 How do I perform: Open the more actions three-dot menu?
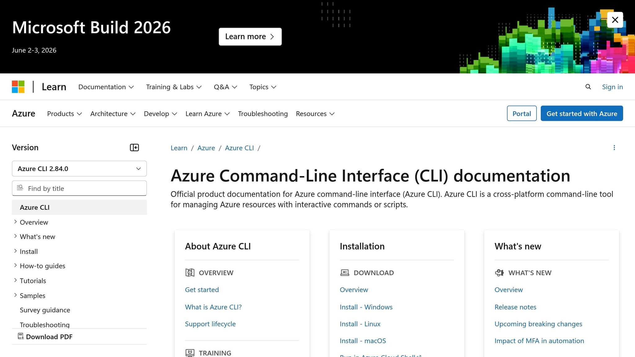click(614, 148)
